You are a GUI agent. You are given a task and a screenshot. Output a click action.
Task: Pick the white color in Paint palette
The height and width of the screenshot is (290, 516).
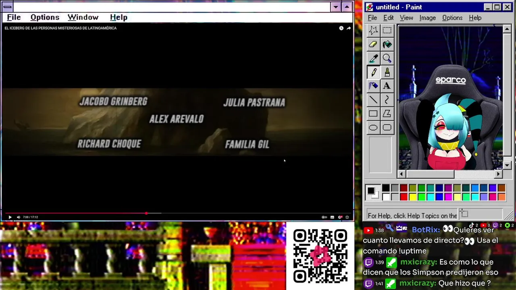coord(386,197)
